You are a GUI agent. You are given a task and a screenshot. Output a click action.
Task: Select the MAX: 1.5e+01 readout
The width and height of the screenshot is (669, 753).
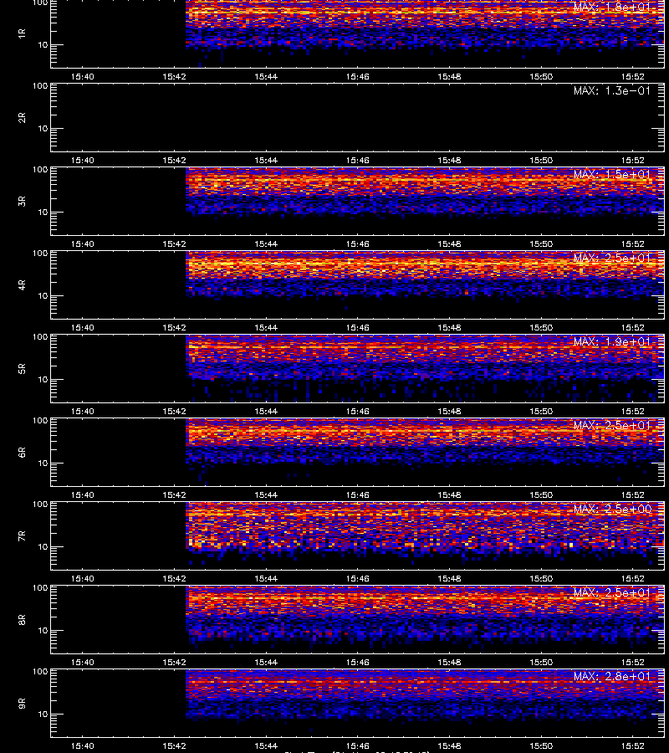point(612,174)
